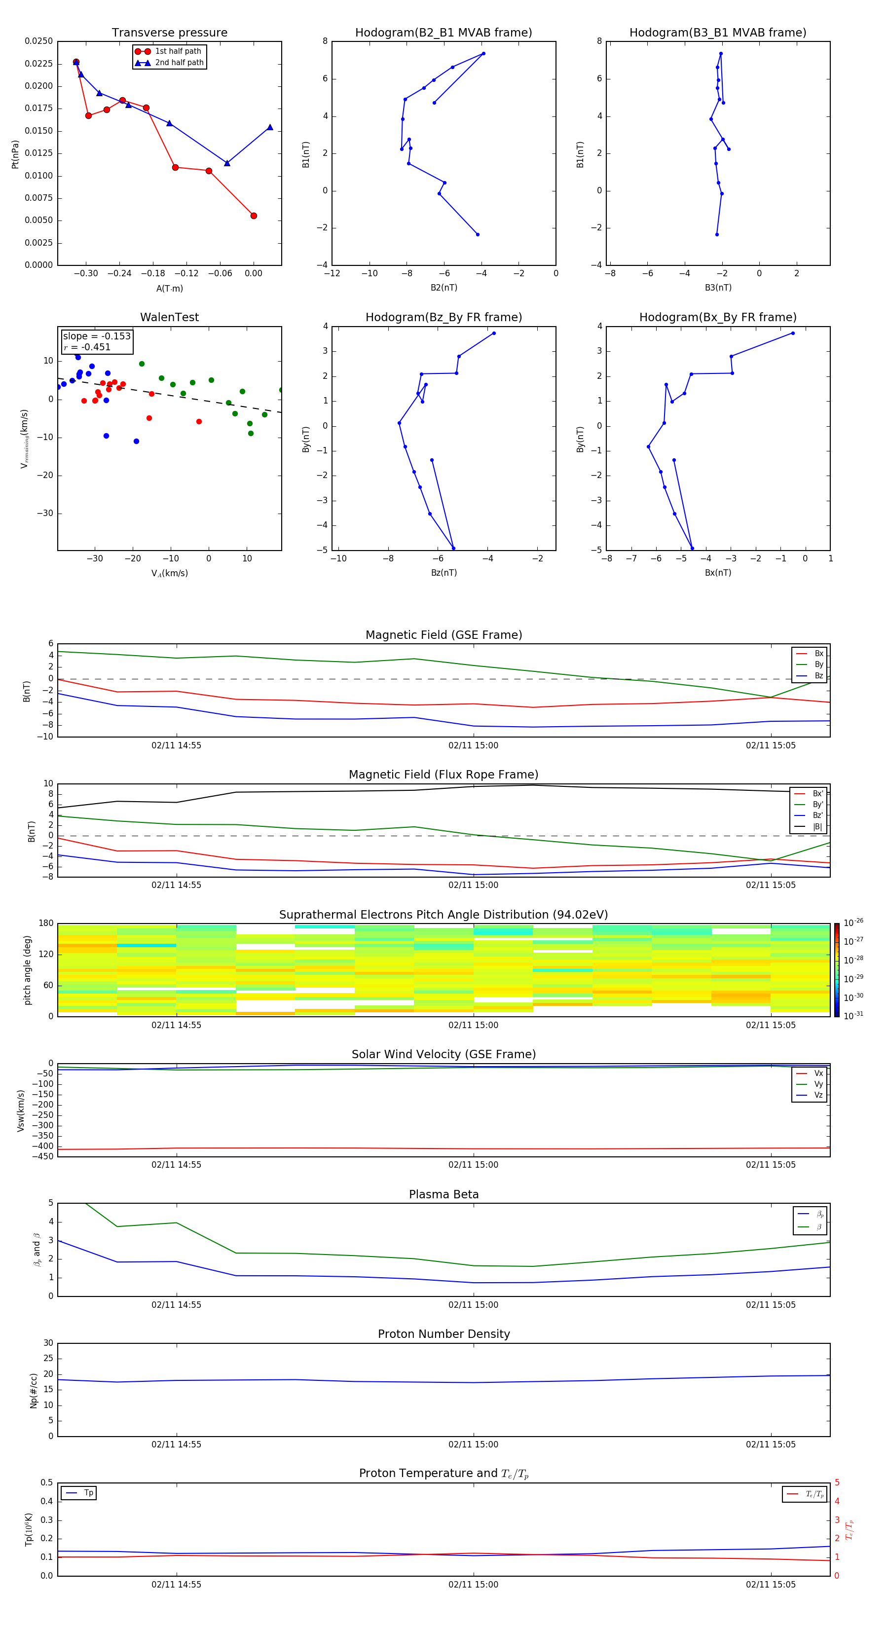This screenshot has height=1628, width=888.
Task: Click the "Transverse pressure" plot title
Action: click(x=169, y=32)
